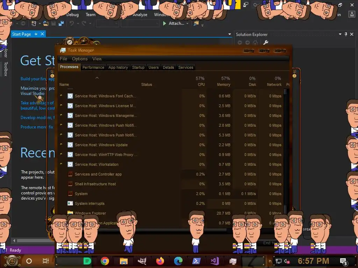Click the Save All icon in Visual Studio toolbar
This screenshot has height=268, width=358.
click(61, 23)
